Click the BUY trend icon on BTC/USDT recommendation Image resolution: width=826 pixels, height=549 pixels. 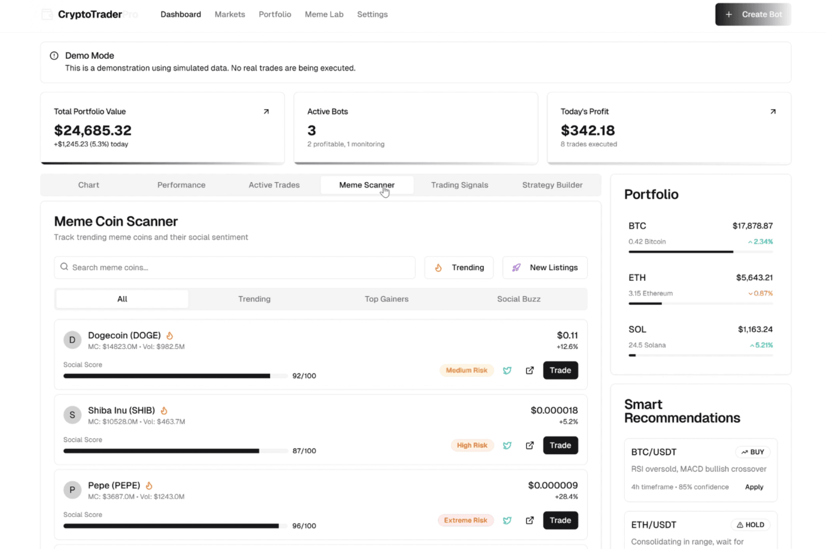(x=743, y=452)
